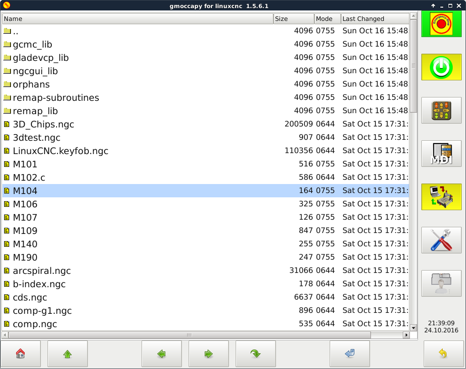Toggle the machine power button
The height and width of the screenshot is (369, 466).
[x=441, y=67]
